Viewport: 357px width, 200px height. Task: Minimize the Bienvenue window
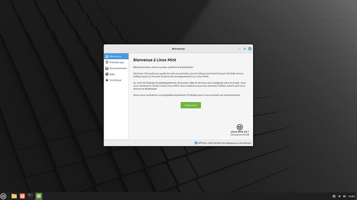(x=239, y=49)
